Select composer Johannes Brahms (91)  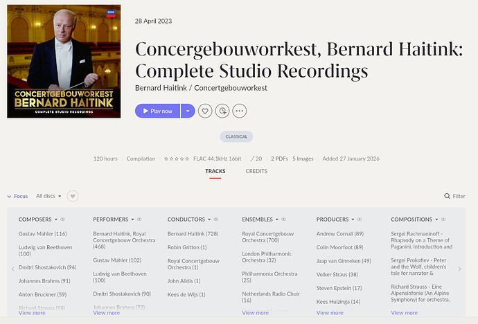point(44,281)
